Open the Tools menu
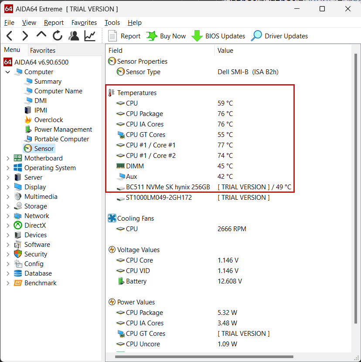This screenshot has width=361, height=362. click(x=112, y=22)
